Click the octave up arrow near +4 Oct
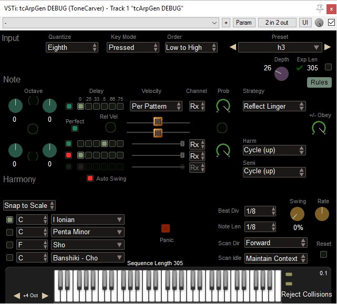The width and height of the screenshot is (337, 304). pos(45,296)
